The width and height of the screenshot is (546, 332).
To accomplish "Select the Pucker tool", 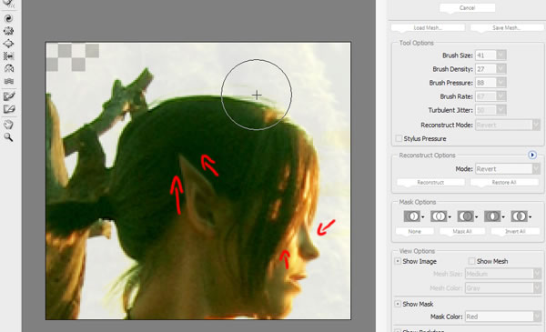I will click(9, 31).
